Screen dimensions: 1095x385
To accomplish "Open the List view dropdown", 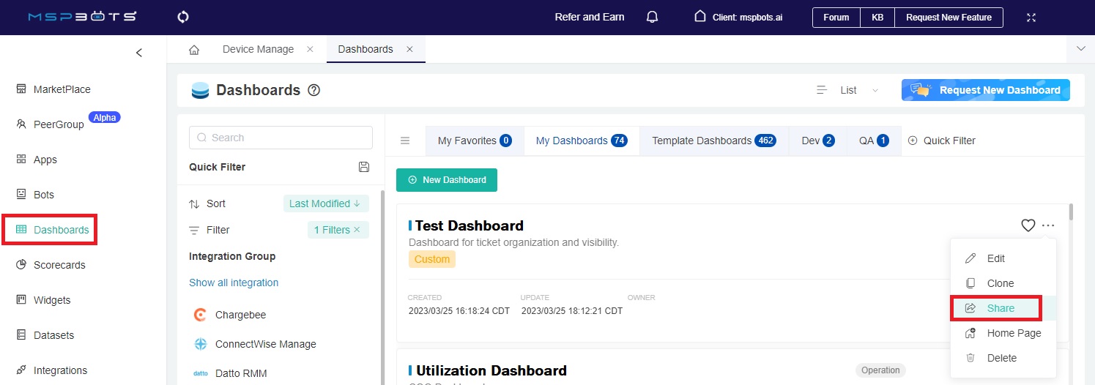I will [848, 90].
